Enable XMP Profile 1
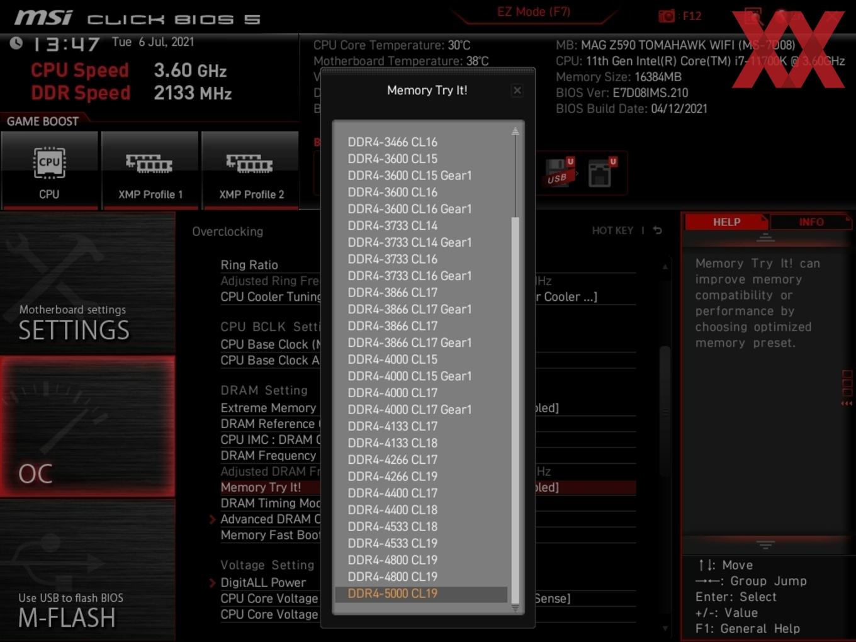 [x=150, y=170]
